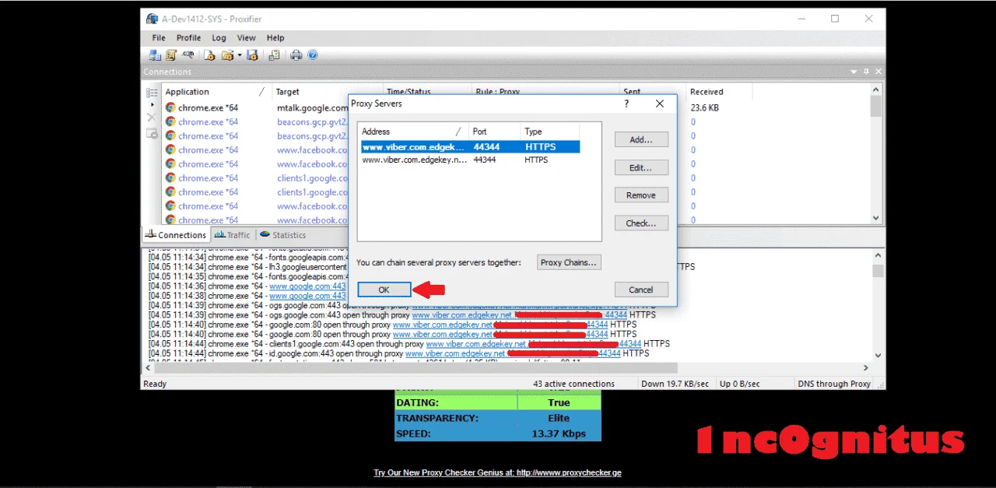Click connections list vertical scrollbar
Viewport: 996px width, 488px height.
tap(876, 154)
